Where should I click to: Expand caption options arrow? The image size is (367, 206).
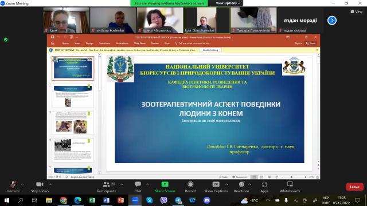click(227, 184)
